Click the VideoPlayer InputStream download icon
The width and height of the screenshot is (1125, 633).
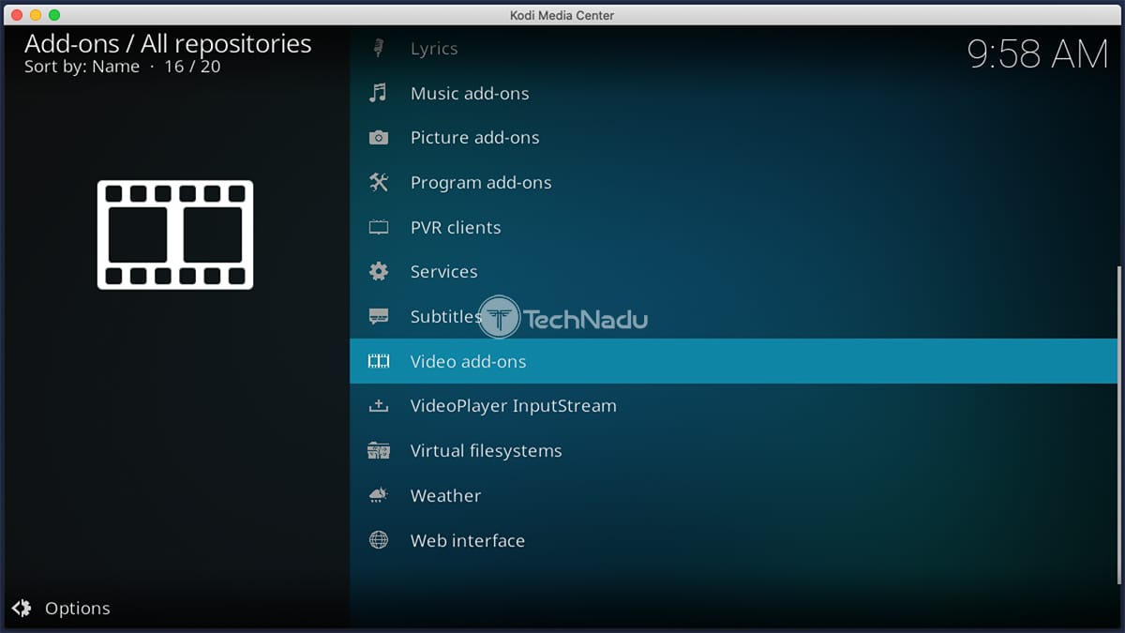click(379, 406)
